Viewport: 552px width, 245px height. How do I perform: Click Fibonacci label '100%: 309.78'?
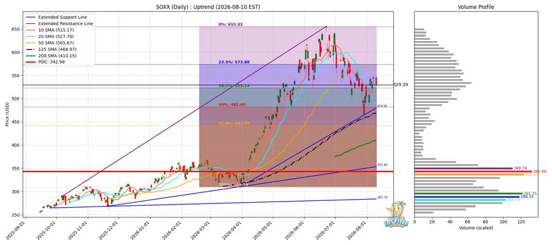[234, 184]
